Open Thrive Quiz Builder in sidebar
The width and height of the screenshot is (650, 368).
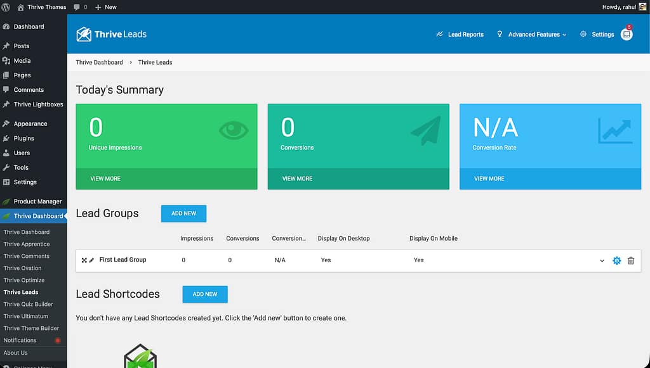pyautogui.click(x=28, y=304)
